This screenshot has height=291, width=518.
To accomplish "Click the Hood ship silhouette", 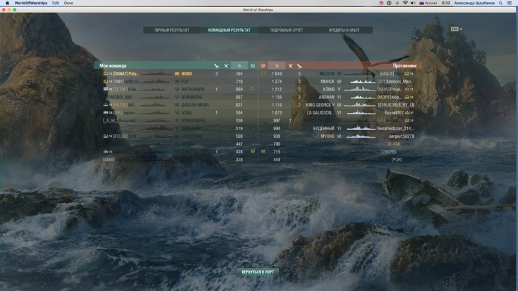I will [156, 73].
